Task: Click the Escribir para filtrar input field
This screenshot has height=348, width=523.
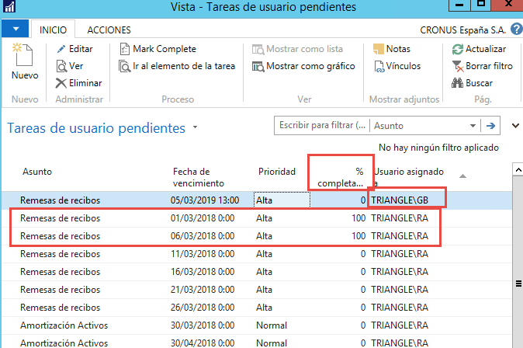Action: pyautogui.click(x=322, y=126)
